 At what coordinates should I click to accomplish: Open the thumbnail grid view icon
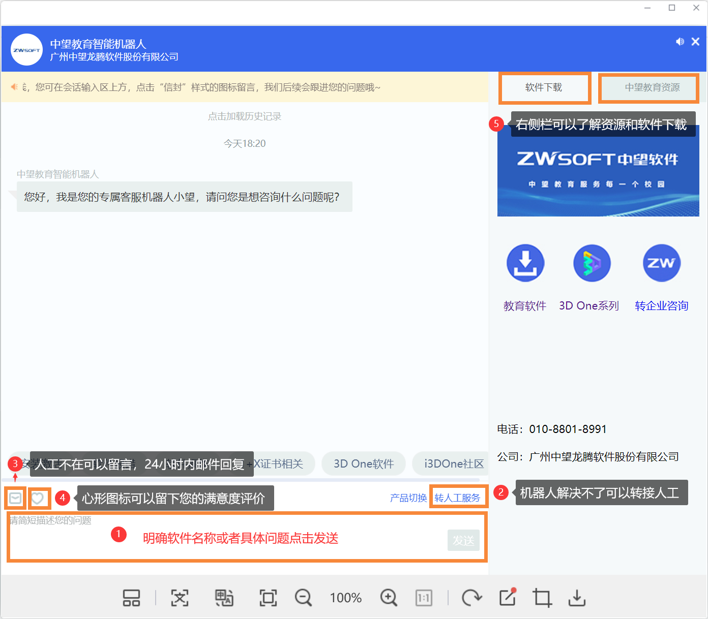pos(131,598)
